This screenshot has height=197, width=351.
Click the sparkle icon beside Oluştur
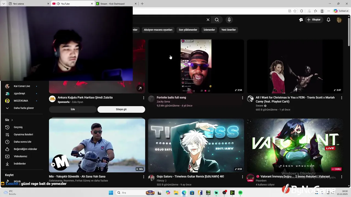[x=301, y=20]
